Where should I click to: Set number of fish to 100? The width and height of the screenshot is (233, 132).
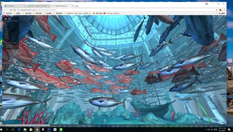(x=6, y=30)
